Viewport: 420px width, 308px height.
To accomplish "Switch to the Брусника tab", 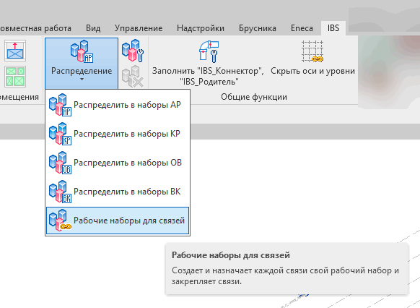I will tap(258, 28).
